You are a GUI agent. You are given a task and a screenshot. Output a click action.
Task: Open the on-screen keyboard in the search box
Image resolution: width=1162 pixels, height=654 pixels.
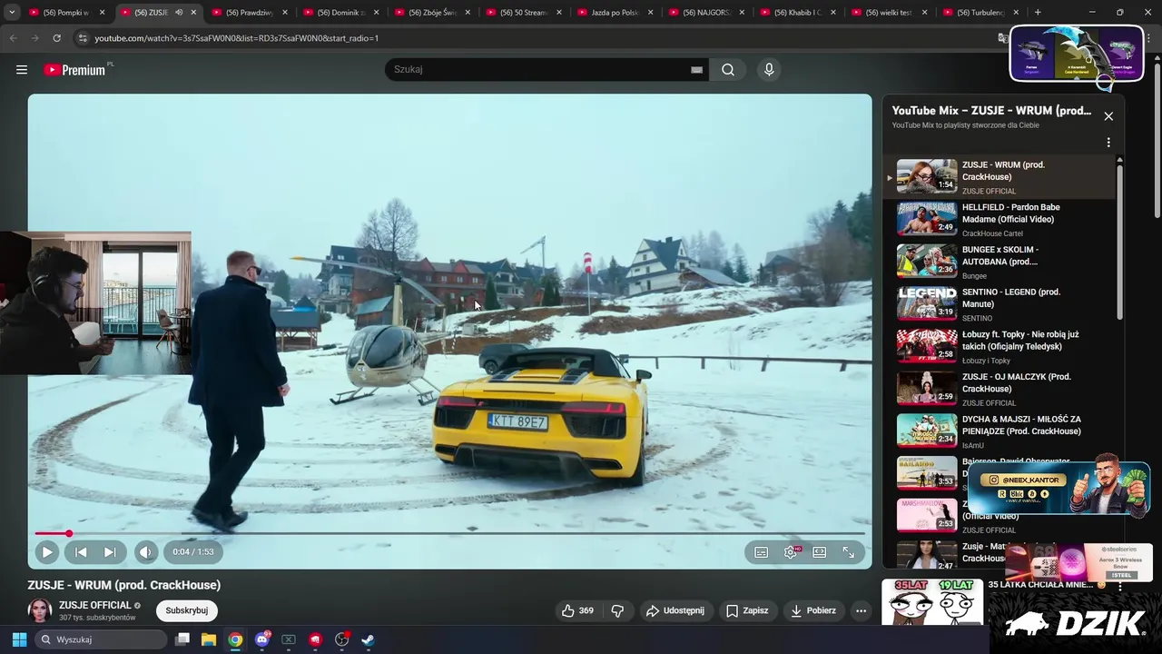696,70
